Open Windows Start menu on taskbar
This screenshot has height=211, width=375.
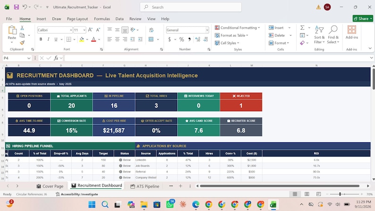click(x=92, y=204)
